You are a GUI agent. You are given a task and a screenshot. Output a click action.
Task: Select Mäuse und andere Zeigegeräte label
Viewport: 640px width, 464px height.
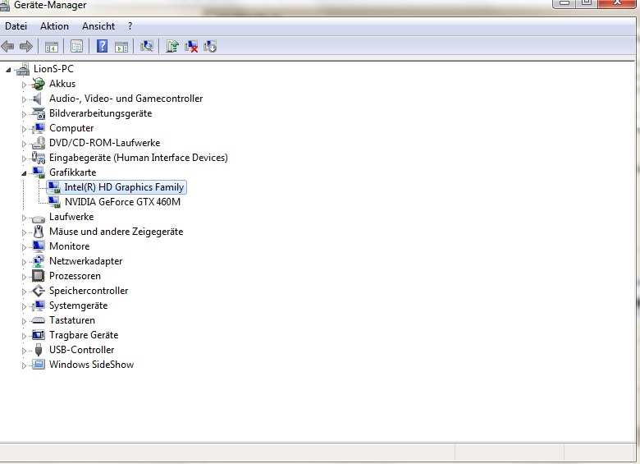[116, 232]
